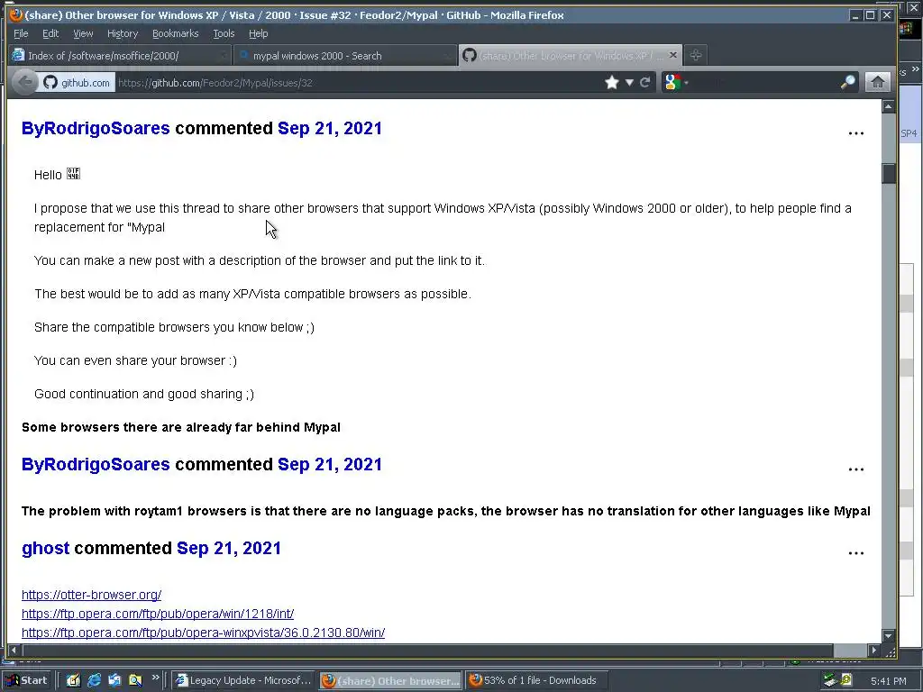923x692 pixels.
Task: Open the Edit menu
Action: (50, 33)
